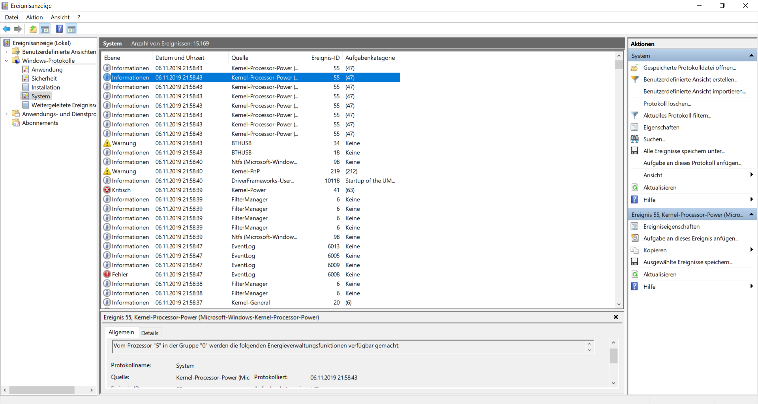The width and height of the screenshot is (758, 404).
Task: Open the Ansicht menu in menu bar
Action: click(60, 17)
